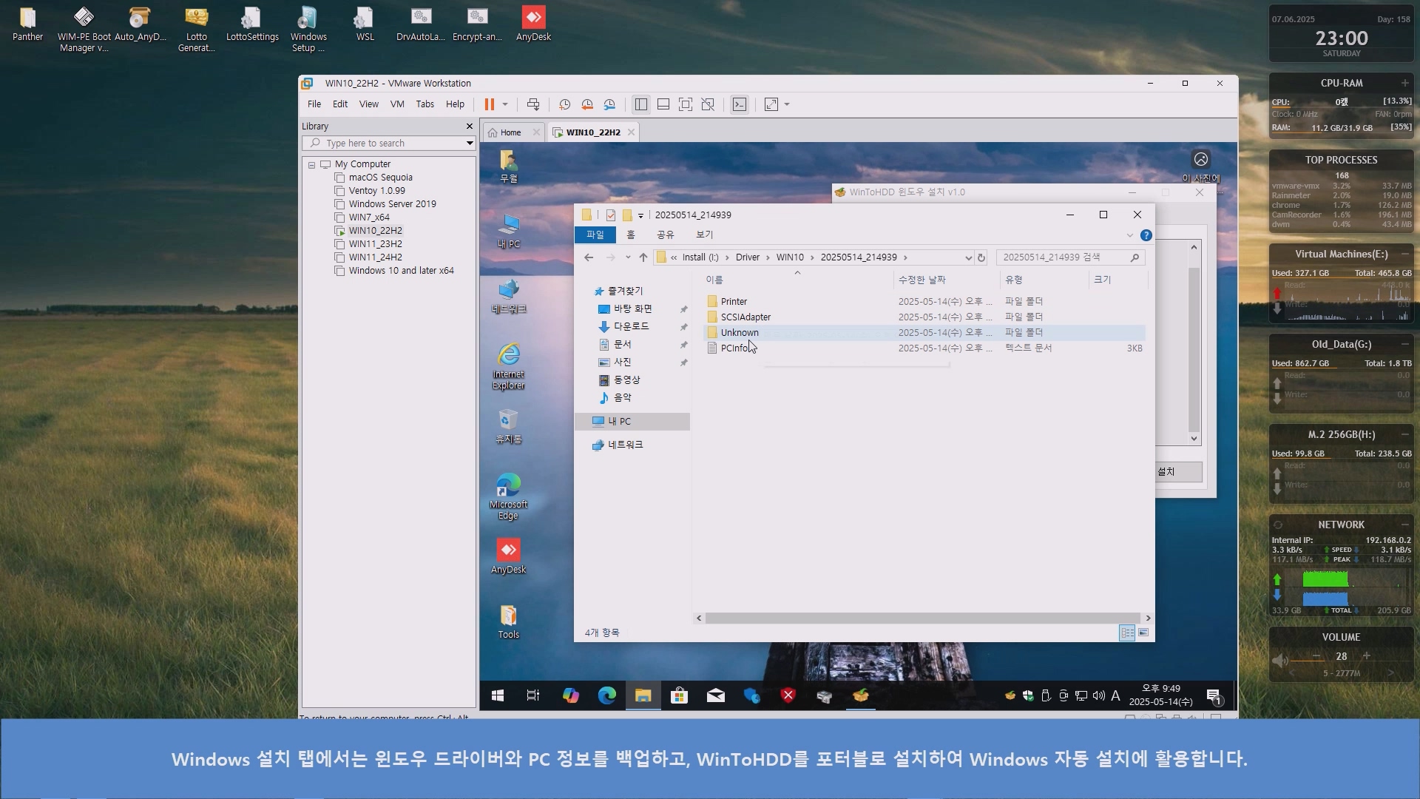Image resolution: width=1420 pixels, height=799 pixels.
Task: Pause the virtual machine
Action: 489,104
